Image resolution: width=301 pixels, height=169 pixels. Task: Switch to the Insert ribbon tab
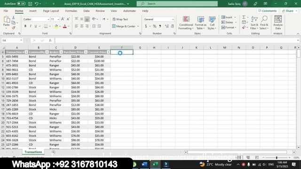tap(32, 11)
